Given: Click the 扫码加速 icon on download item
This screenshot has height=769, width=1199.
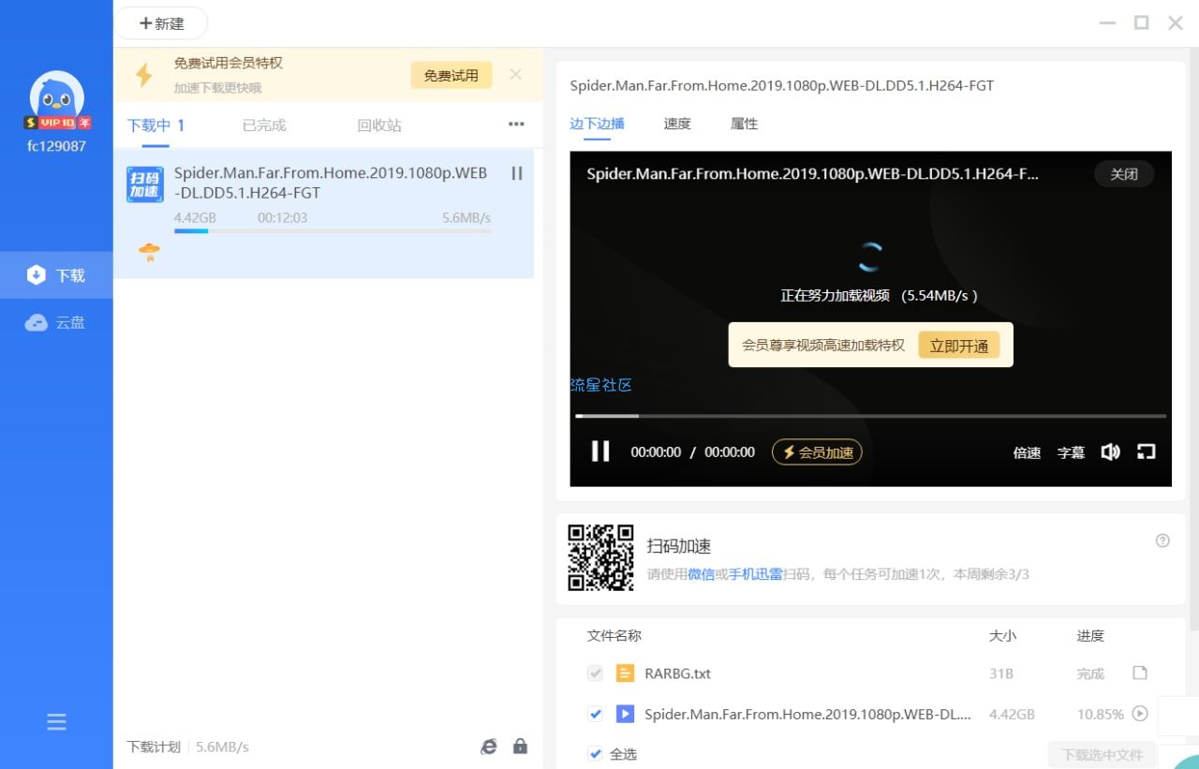Looking at the screenshot, I should (x=145, y=184).
